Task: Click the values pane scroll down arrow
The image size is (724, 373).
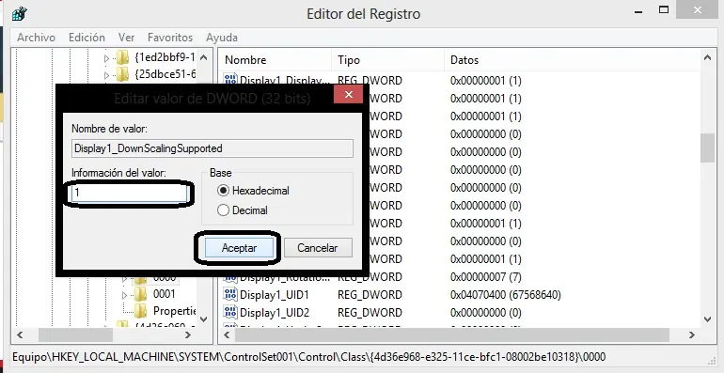Action: click(707, 319)
